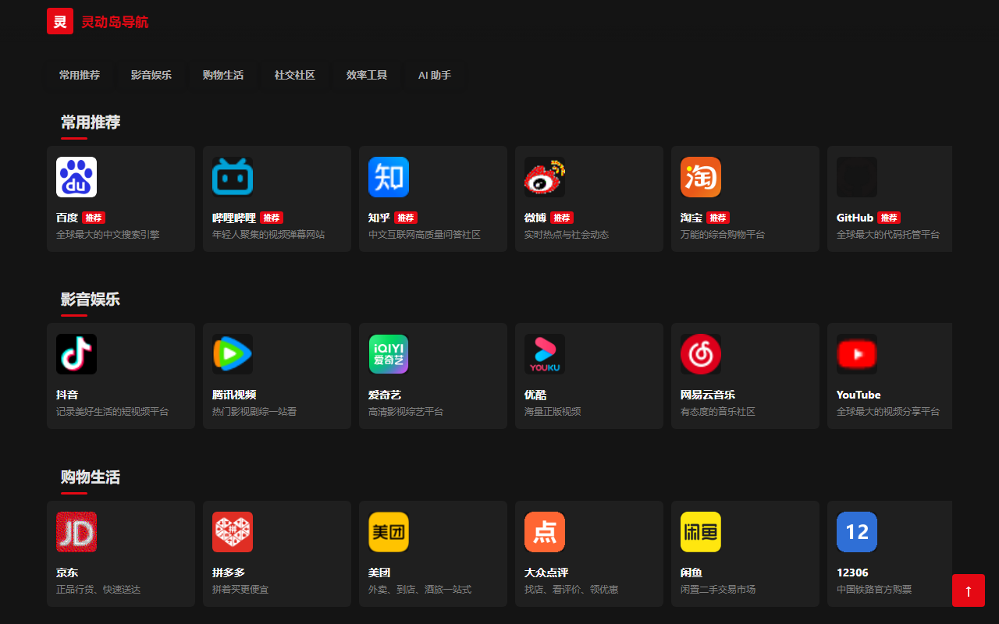Screen dimensions: 999x624
Task: Click text 热门影视剧综一站看
Action: pyautogui.click(x=254, y=412)
